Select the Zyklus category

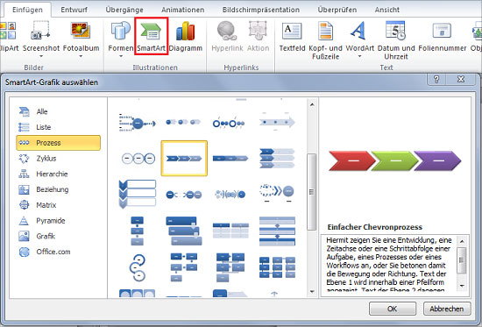click(x=58, y=159)
